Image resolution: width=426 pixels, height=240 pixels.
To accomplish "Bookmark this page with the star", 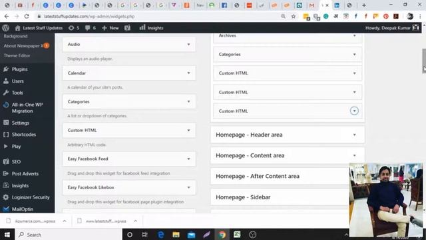I will 294,16.
